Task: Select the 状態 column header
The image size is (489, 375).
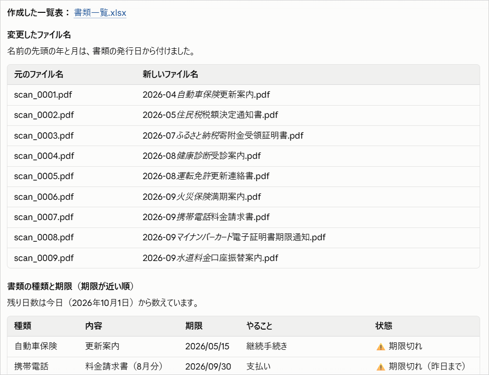Action: tap(384, 326)
